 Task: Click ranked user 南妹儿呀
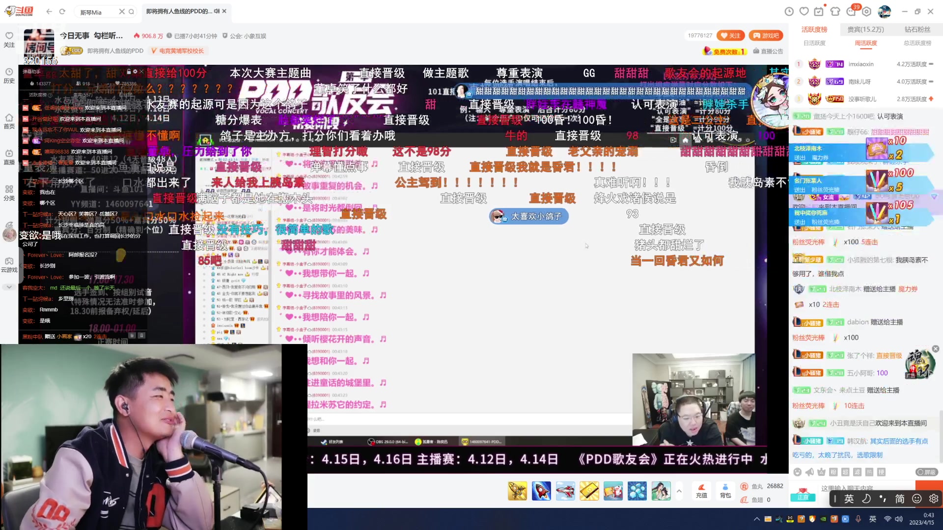(x=860, y=81)
